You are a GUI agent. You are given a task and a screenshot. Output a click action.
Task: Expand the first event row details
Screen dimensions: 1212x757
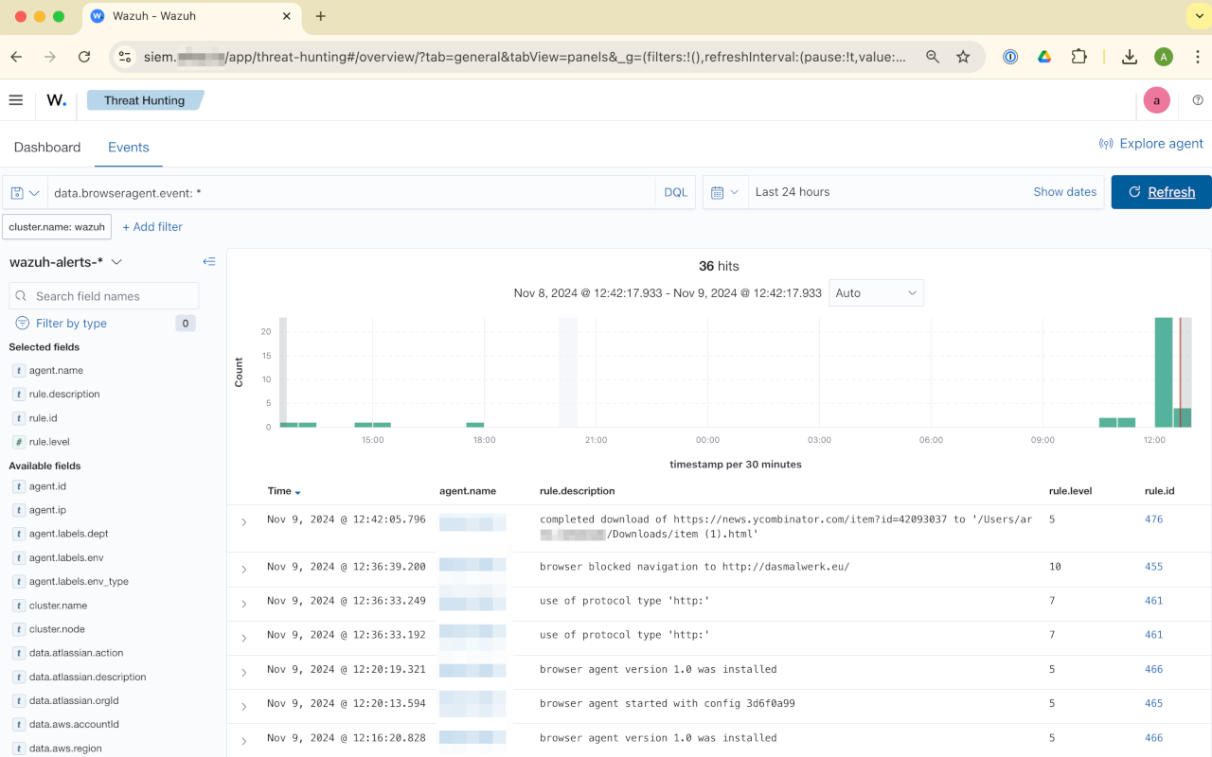tap(243, 521)
